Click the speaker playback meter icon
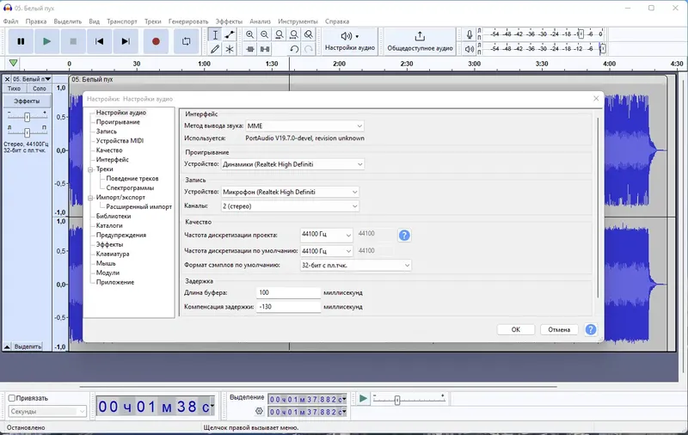The image size is (688, 435). pyautogui.click(x=469, y=49)
